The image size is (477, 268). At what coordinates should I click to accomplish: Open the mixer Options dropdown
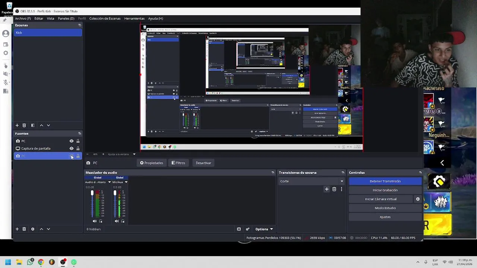point(264,229)
